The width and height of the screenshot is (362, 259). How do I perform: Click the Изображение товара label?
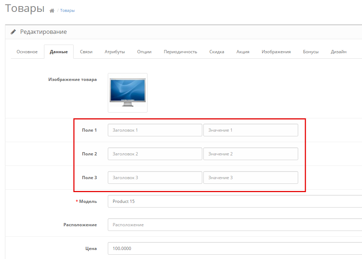pyautogui.click(x=72, y=79)
